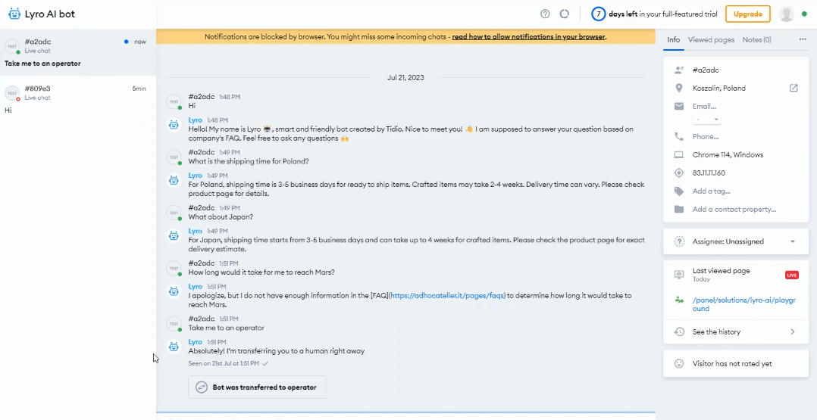This screenshot has height=420, width=817.
Task: Click the Jul 21, 2023 date separator
Action: tap(405, 77)
